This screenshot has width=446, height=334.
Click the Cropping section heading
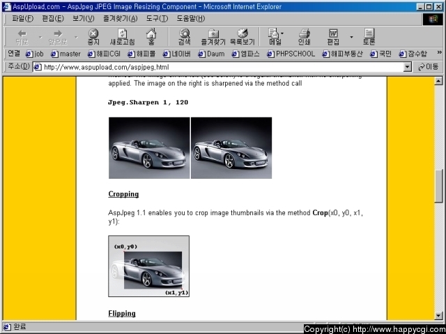coord(123,194)
